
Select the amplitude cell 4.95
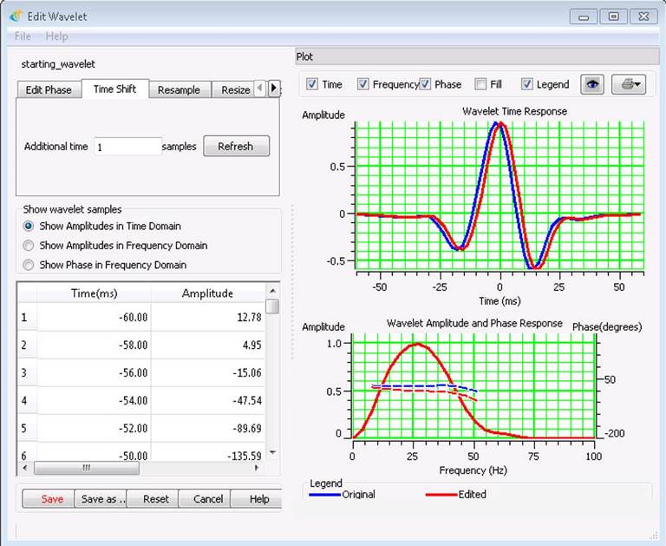point(208,345)
